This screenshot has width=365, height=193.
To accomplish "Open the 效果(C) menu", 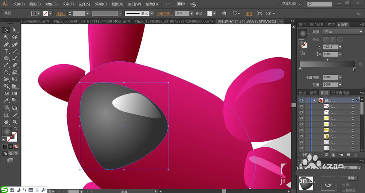I will tap(101, 4).
